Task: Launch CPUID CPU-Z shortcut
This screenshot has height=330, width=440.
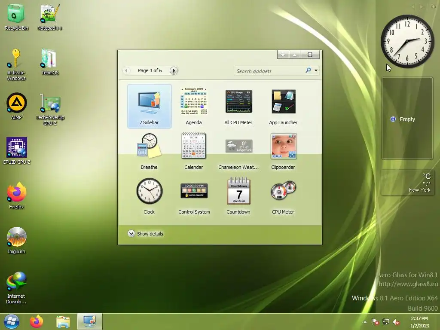Action: [16, 151]
